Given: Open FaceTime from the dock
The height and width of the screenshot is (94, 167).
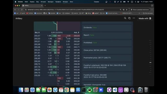Looking at the screenshot, I should (44, 90).
